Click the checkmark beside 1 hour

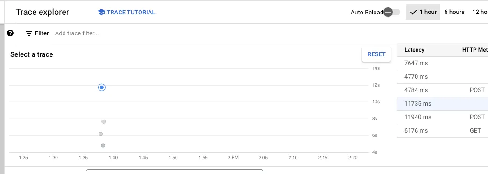[414, 12]
